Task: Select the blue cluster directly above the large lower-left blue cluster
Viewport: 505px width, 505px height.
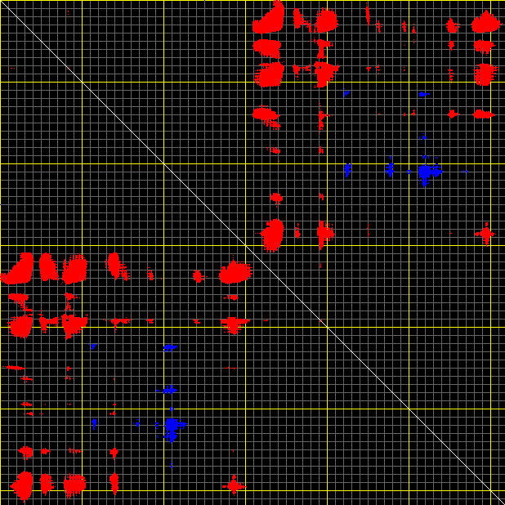Action: click(x=169, y=389)
